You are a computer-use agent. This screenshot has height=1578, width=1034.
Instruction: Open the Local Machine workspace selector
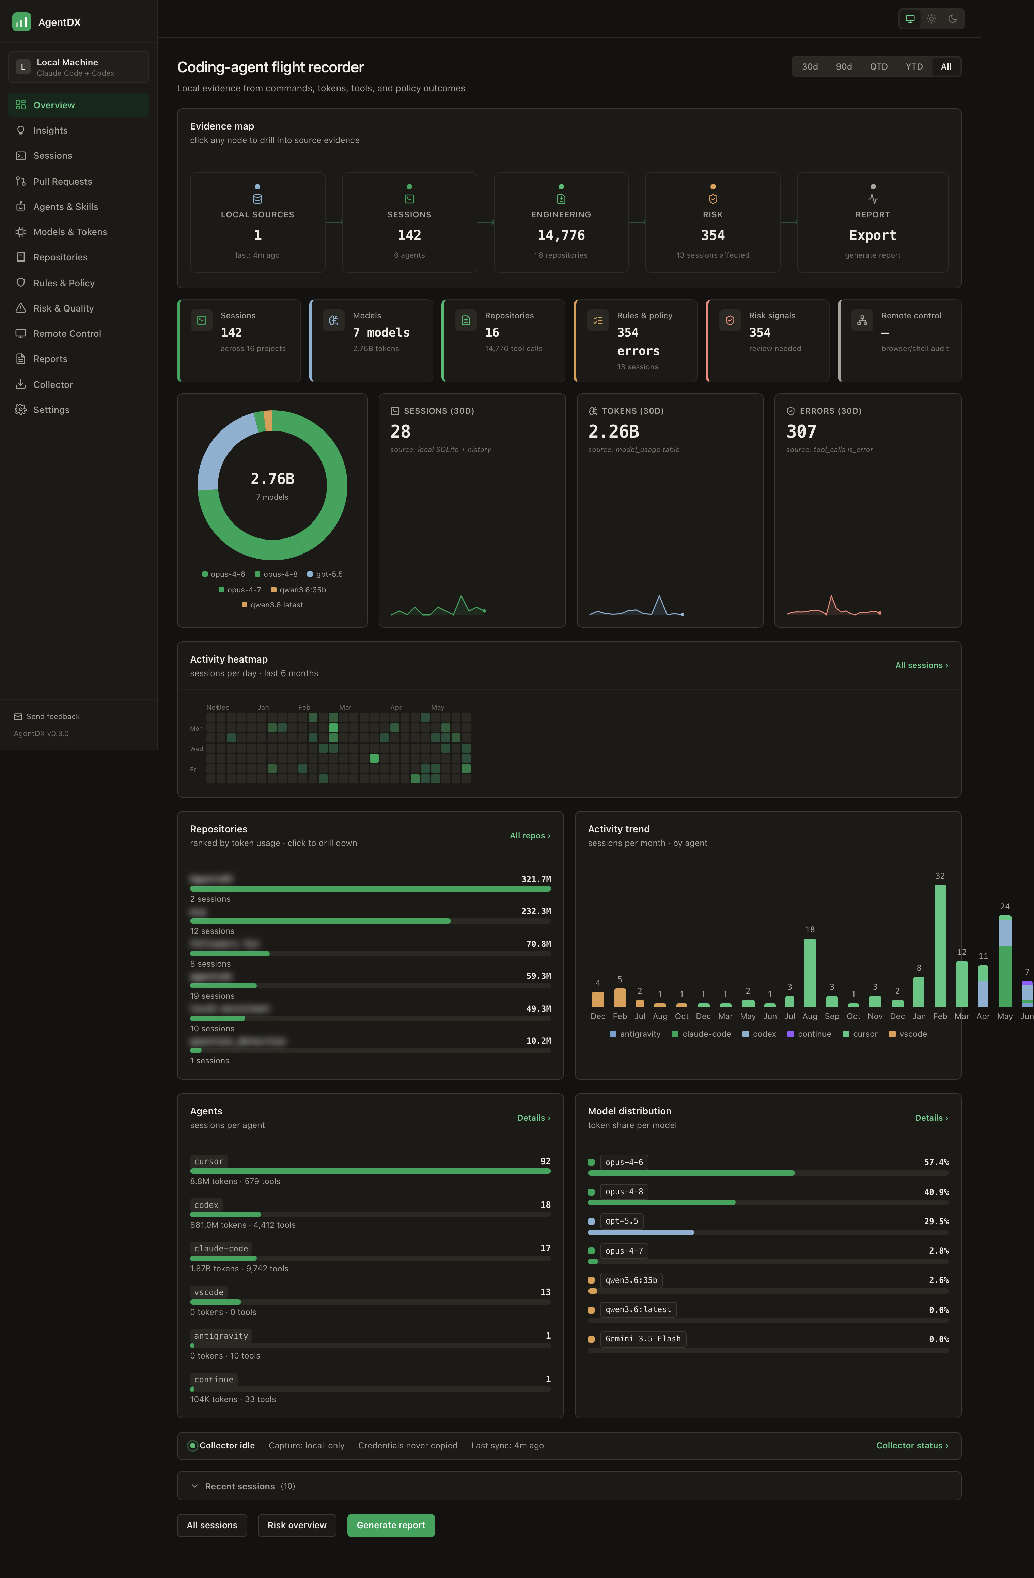pos(78,67)
